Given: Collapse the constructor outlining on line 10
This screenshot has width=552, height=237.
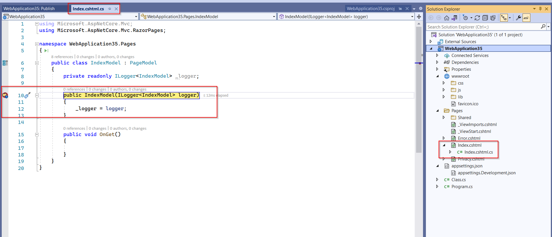Looking at the screenshot, I should tap(37, 95).
